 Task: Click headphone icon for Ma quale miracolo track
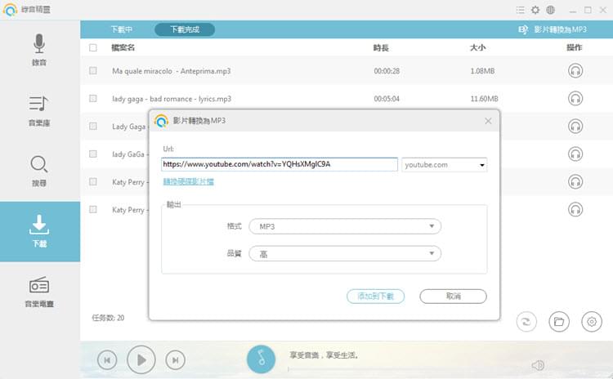[x=575, y=71]
